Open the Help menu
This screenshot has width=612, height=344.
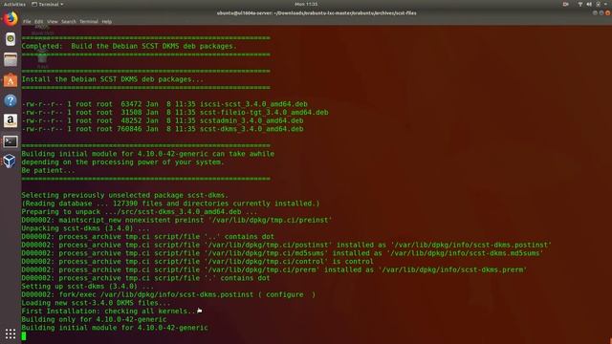coord(106,22)
